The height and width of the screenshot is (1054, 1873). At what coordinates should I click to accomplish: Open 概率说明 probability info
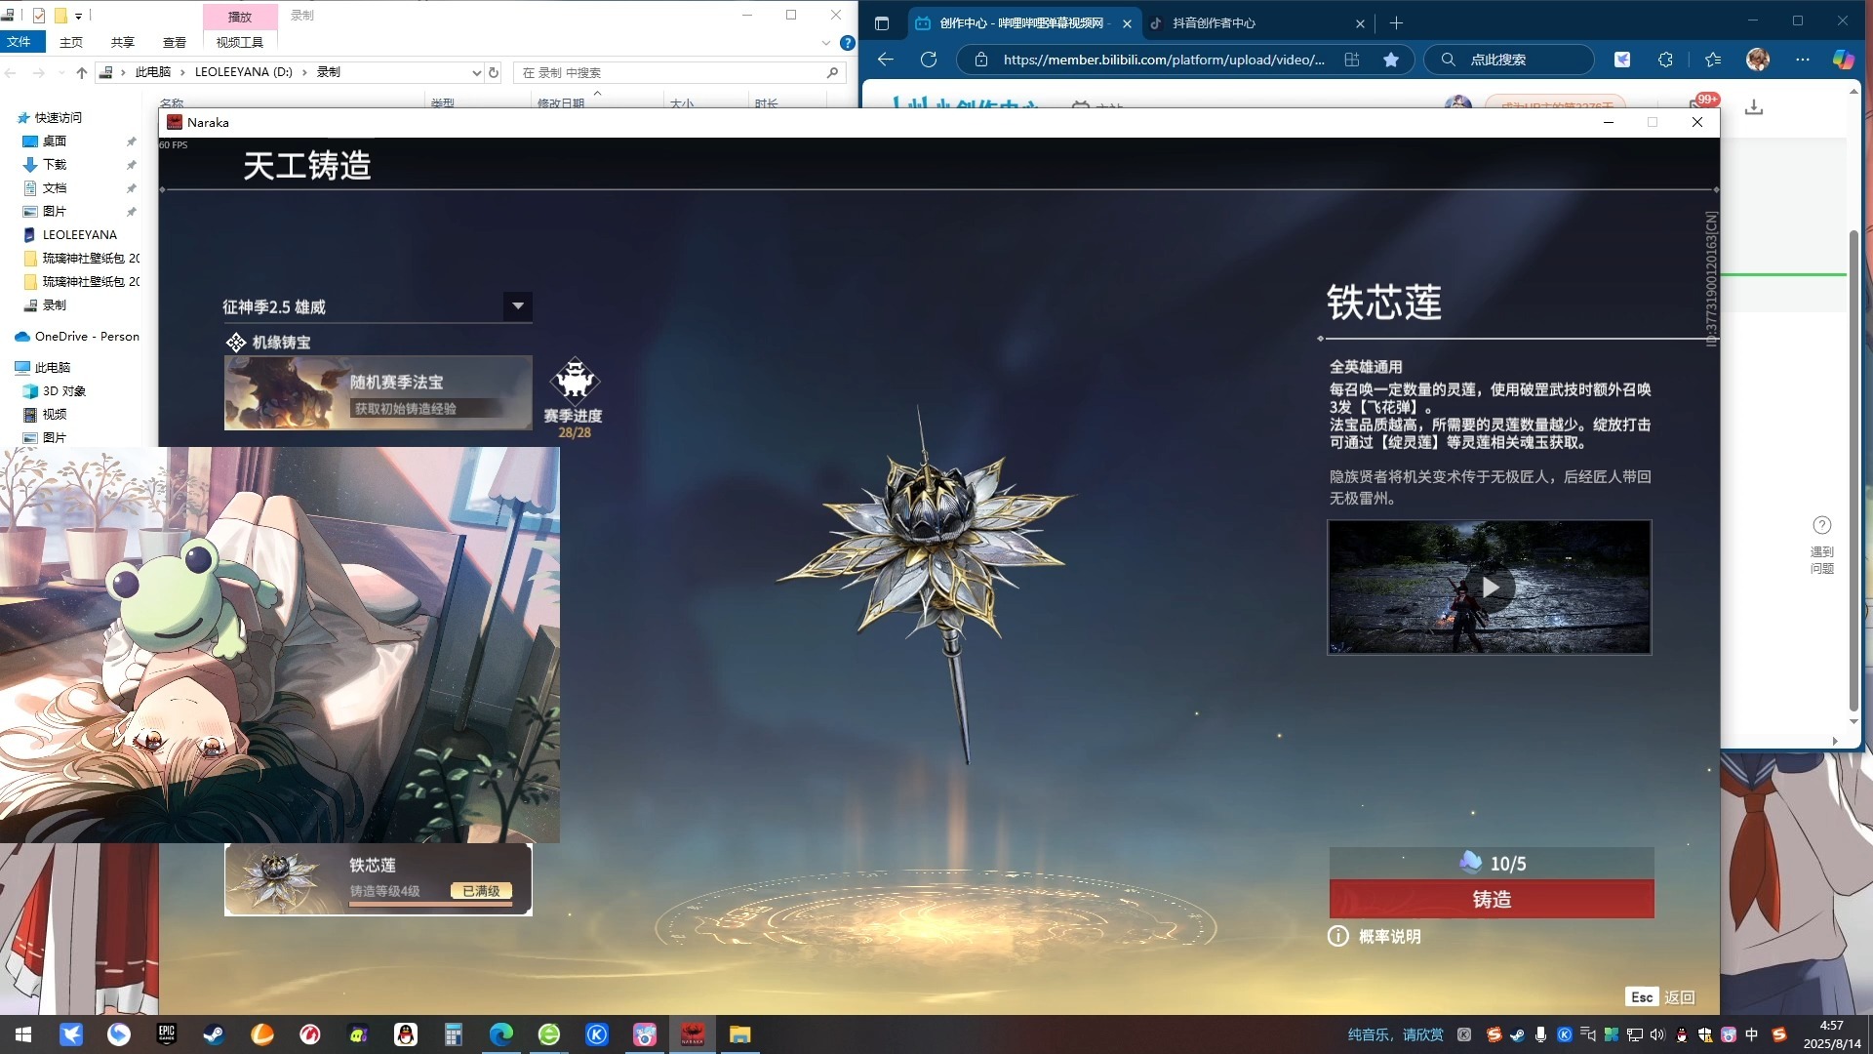pyautogui.click(x=1375, y=936)
